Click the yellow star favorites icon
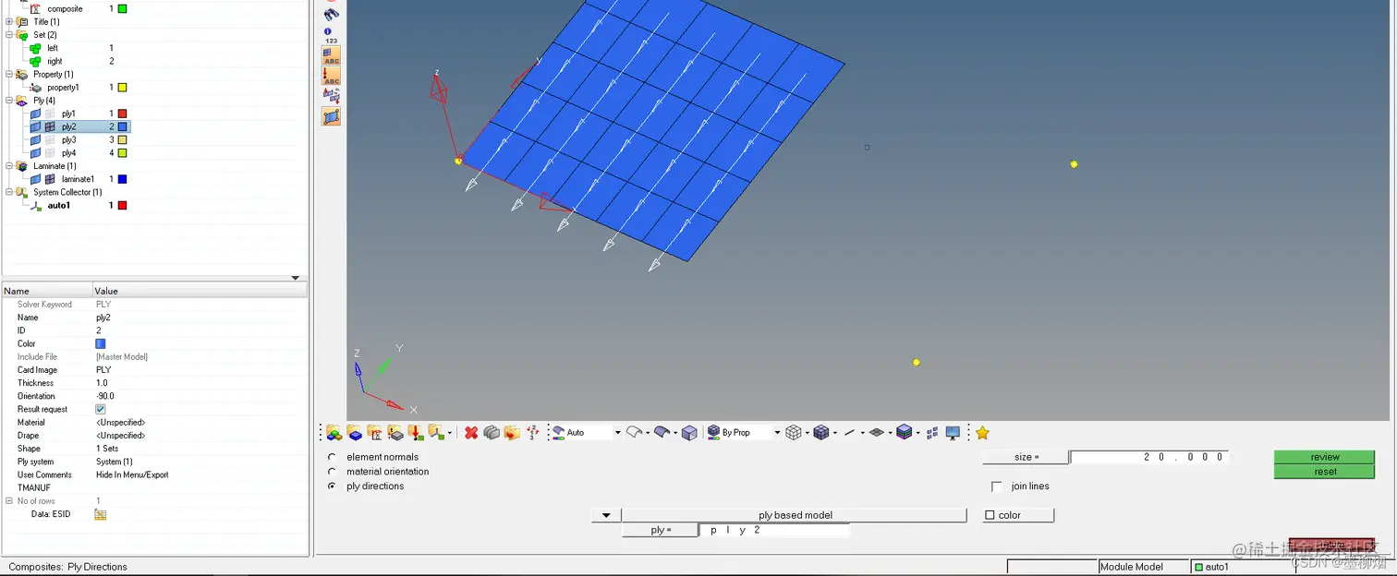 pyautogui.click(x=982, y=432)
